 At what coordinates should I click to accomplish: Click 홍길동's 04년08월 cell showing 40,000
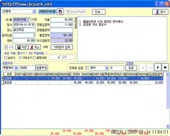(88, 82)
